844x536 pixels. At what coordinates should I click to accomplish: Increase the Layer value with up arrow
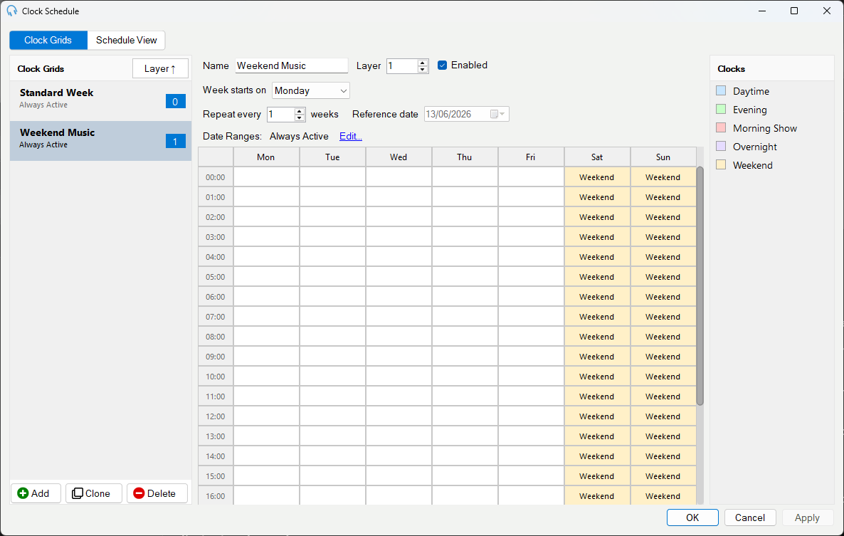[423, 63]
